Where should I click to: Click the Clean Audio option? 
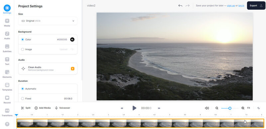coord(48,68)
